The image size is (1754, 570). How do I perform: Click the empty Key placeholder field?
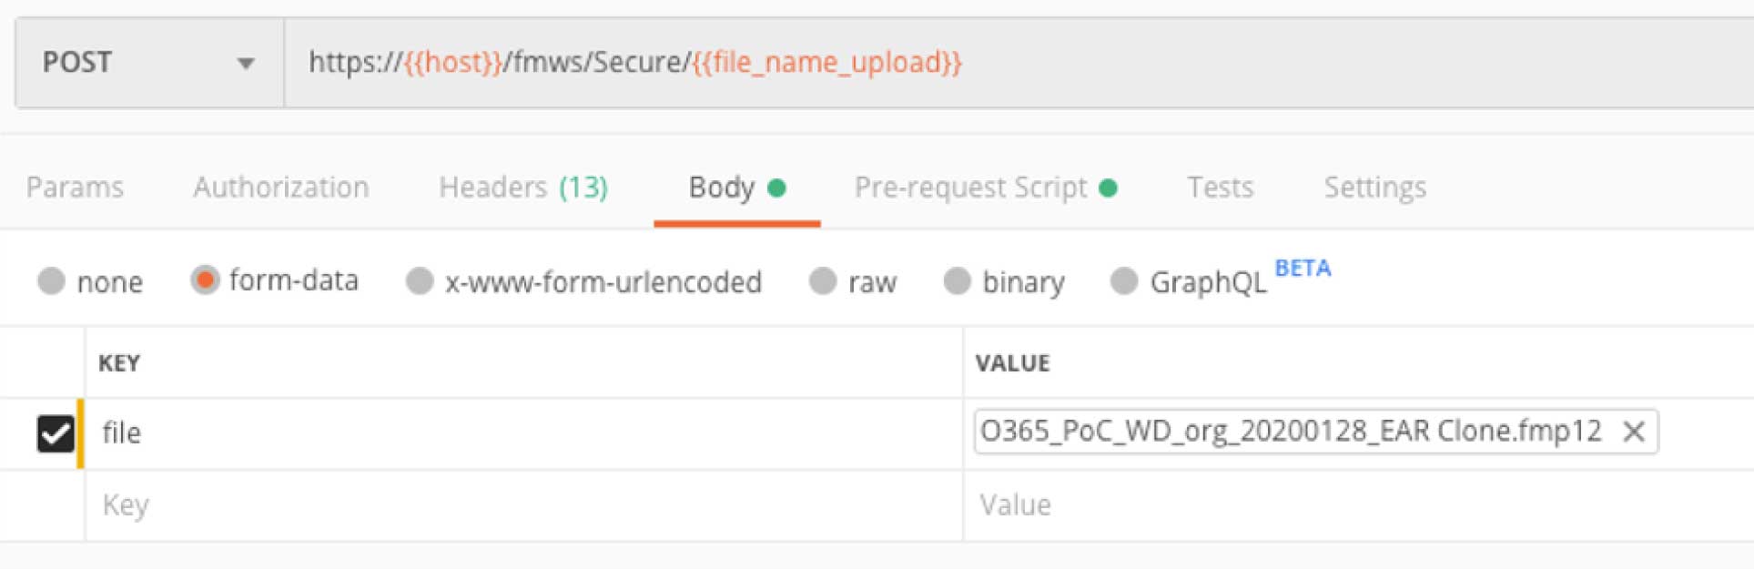point(524,505)
